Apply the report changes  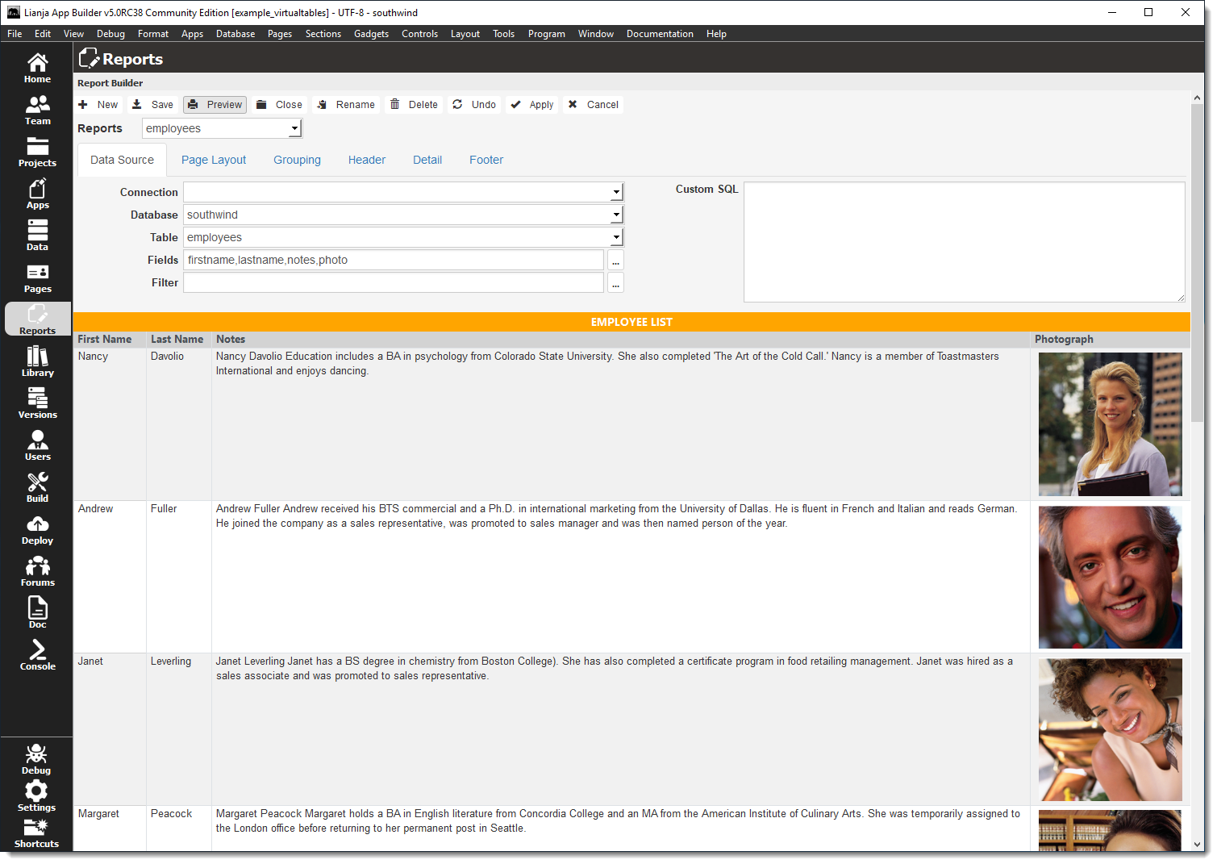pos(531,104)
